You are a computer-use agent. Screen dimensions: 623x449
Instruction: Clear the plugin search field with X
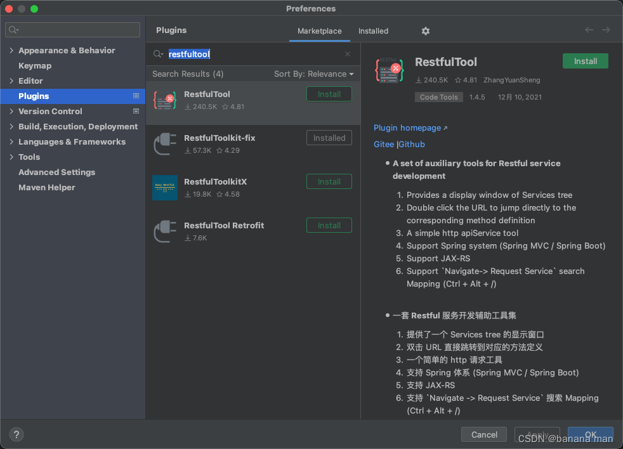click(348, 54)
